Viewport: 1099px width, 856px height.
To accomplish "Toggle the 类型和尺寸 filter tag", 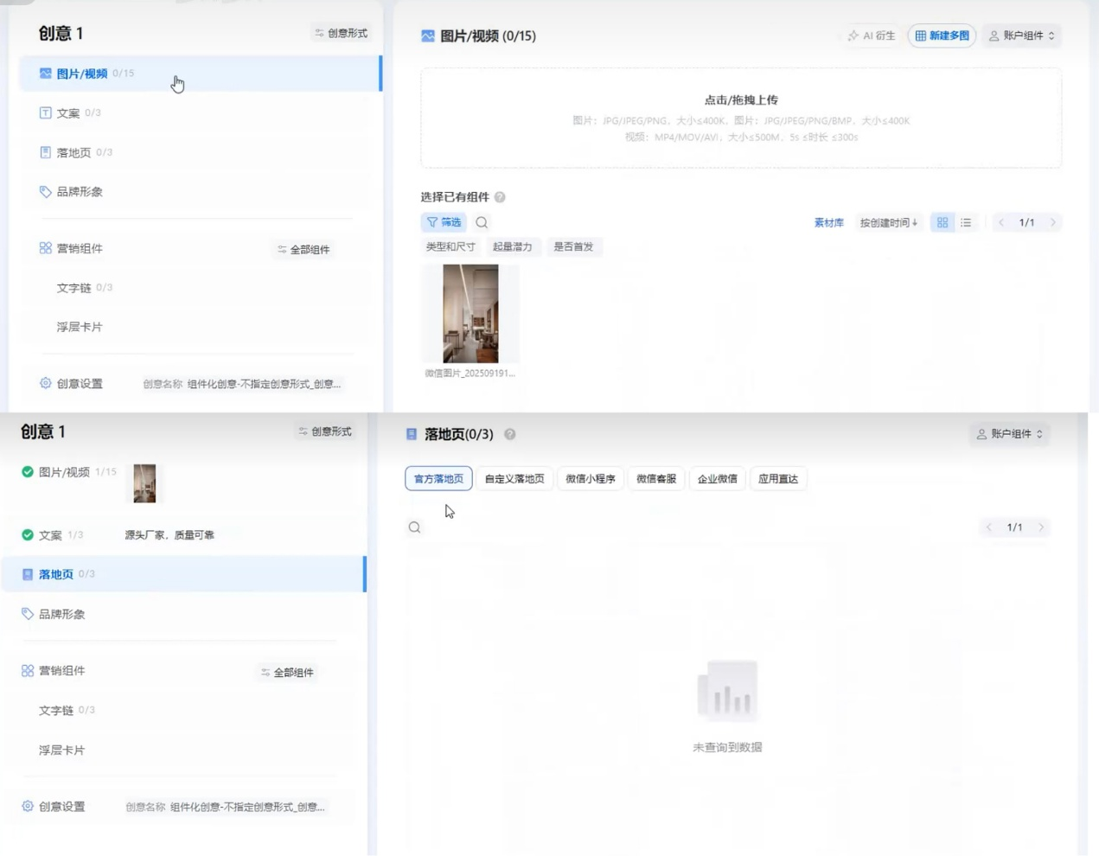I will pyautogui.click(x=450, y=247).
